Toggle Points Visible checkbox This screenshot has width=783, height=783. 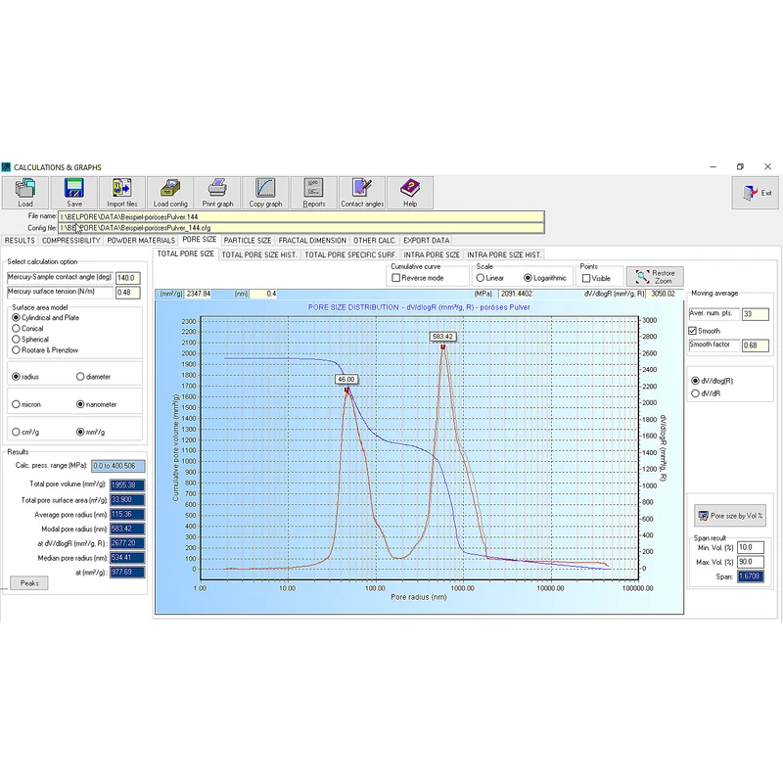pyautogui.click(x=586, y=278)
